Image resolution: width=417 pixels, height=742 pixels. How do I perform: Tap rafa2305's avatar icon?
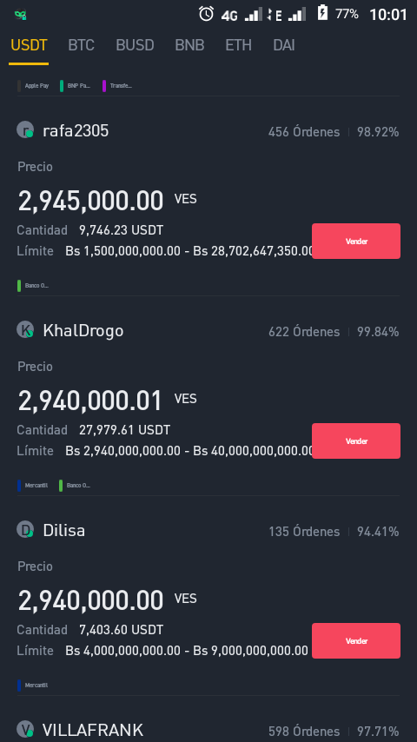(25, 129)
